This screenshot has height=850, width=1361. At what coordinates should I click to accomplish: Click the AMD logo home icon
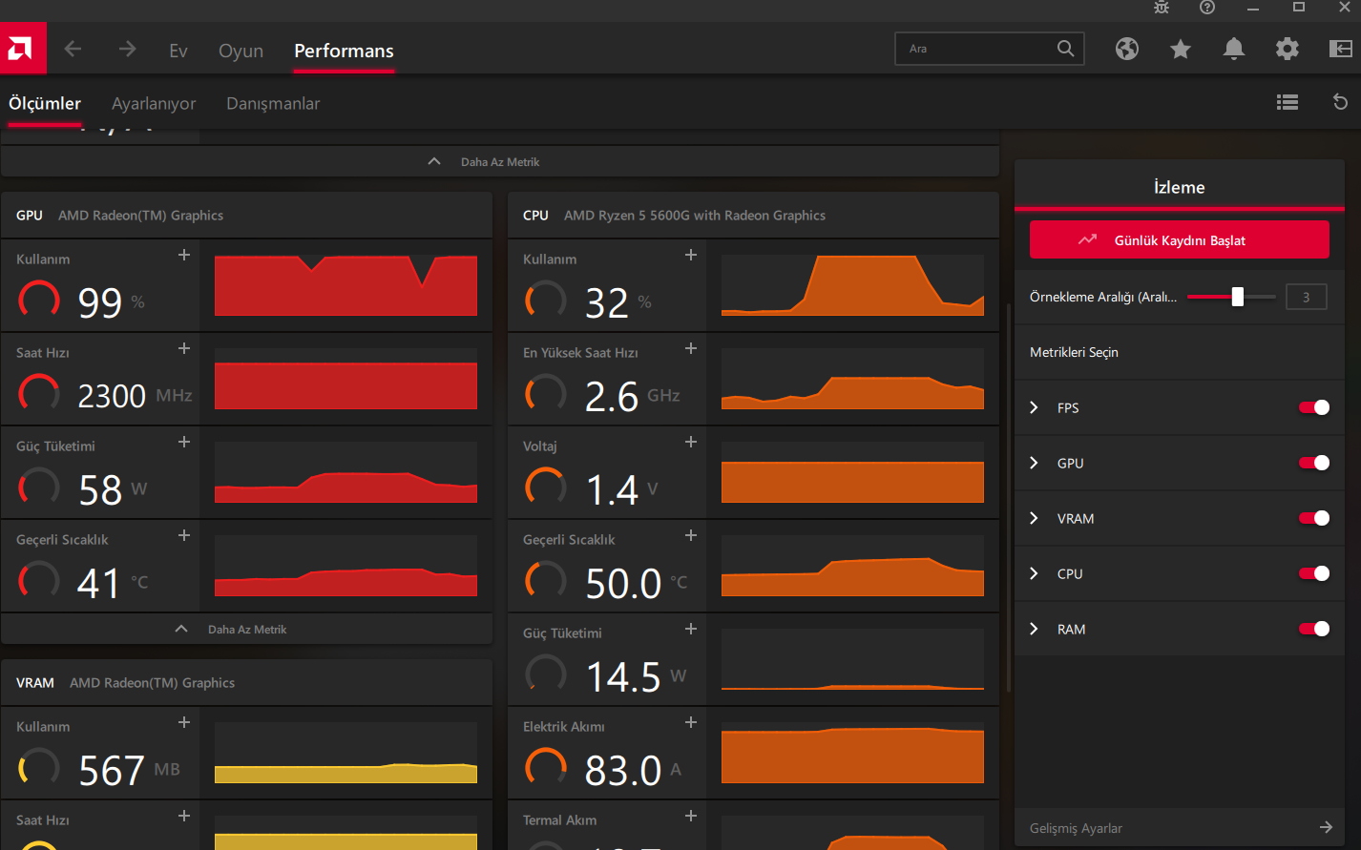22,49
